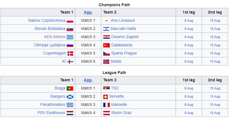Click the Croatia flag next to Dinamo Zagreb
Screen dimensions: 229x120
coord(106,37)
